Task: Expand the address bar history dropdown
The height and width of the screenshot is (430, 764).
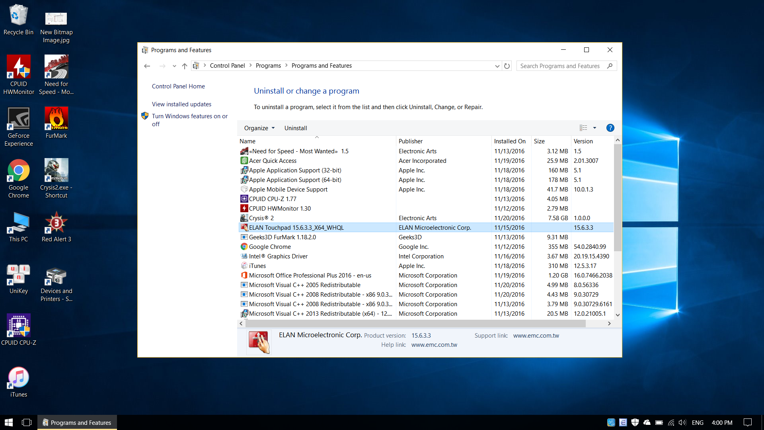Action: pyautogui.click(x=497, y=66)
